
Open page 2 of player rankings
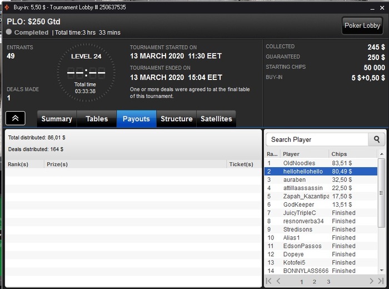[x=315, y=282]
